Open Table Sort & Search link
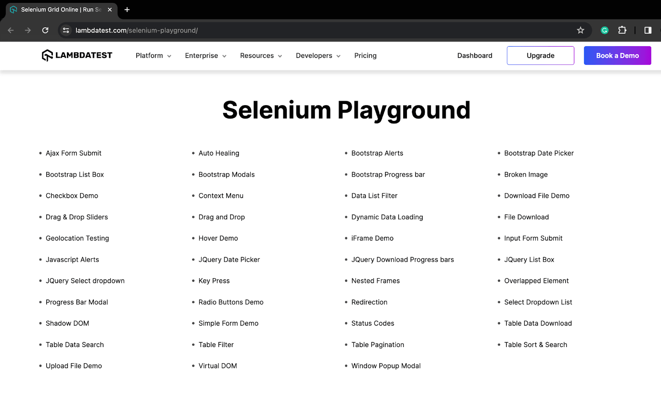The width and height of the screenshot is (661, 397). [x=535, y=345]
